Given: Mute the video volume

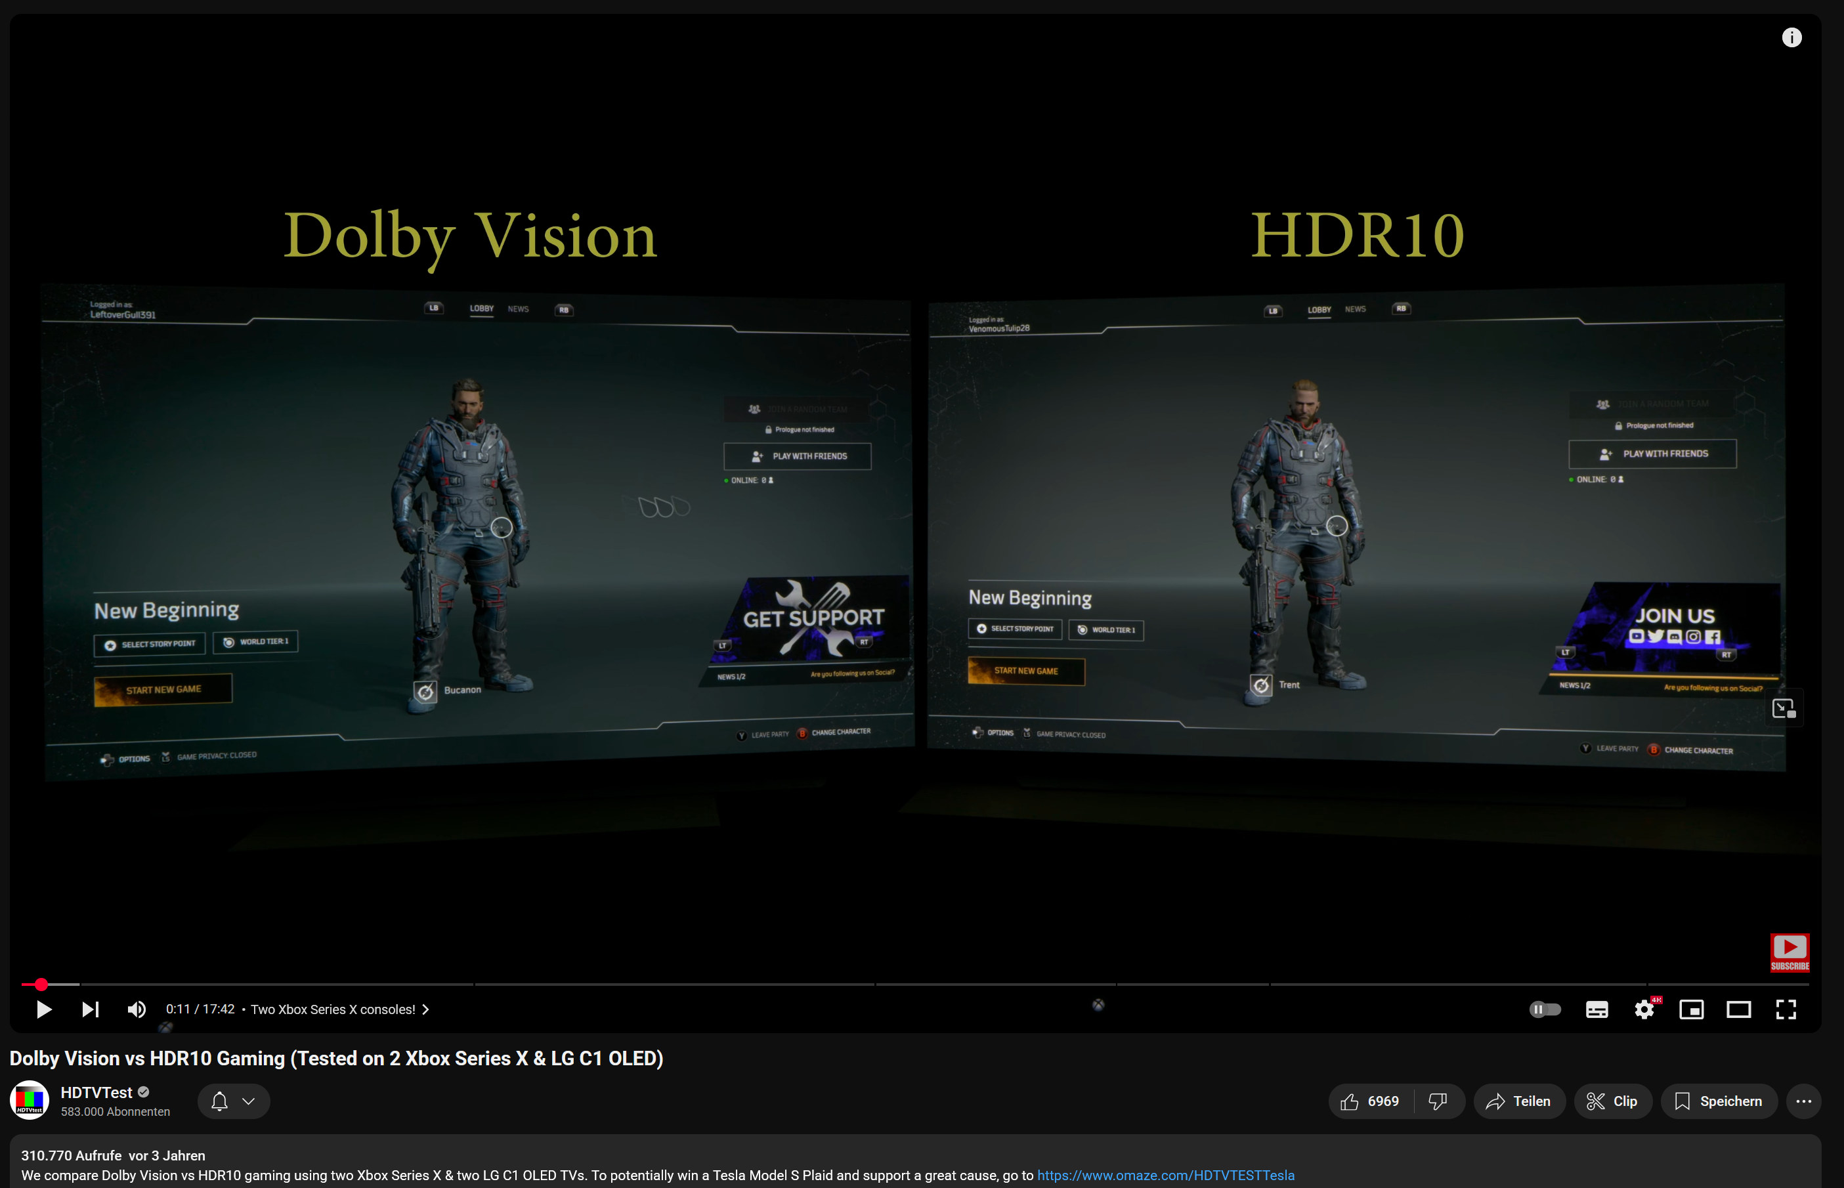Looking at the screenshot, I should click(136, 1009).
